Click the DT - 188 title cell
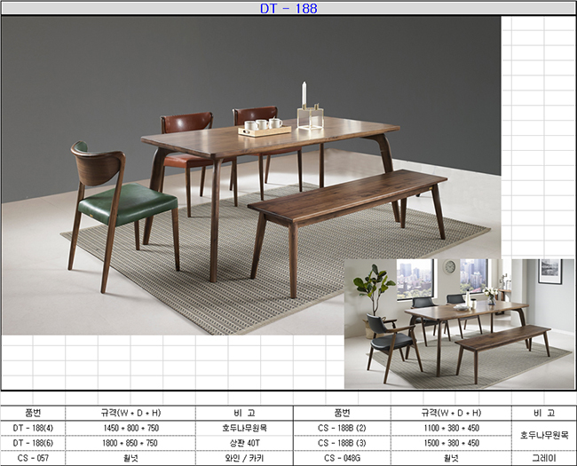Screen dimensions: 577x466 (288, 9)
